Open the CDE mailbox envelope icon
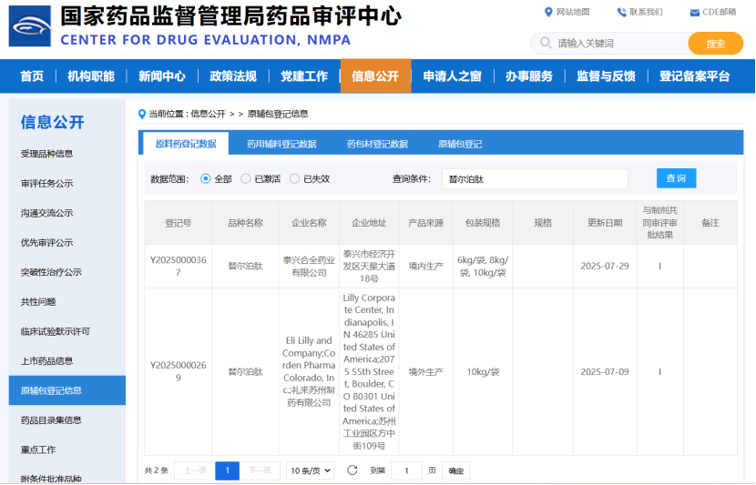 (x=694, y=12)
